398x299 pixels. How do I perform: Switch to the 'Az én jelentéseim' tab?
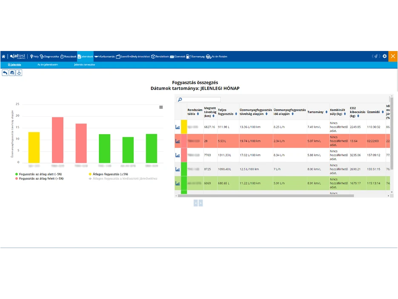click(48, 65)
